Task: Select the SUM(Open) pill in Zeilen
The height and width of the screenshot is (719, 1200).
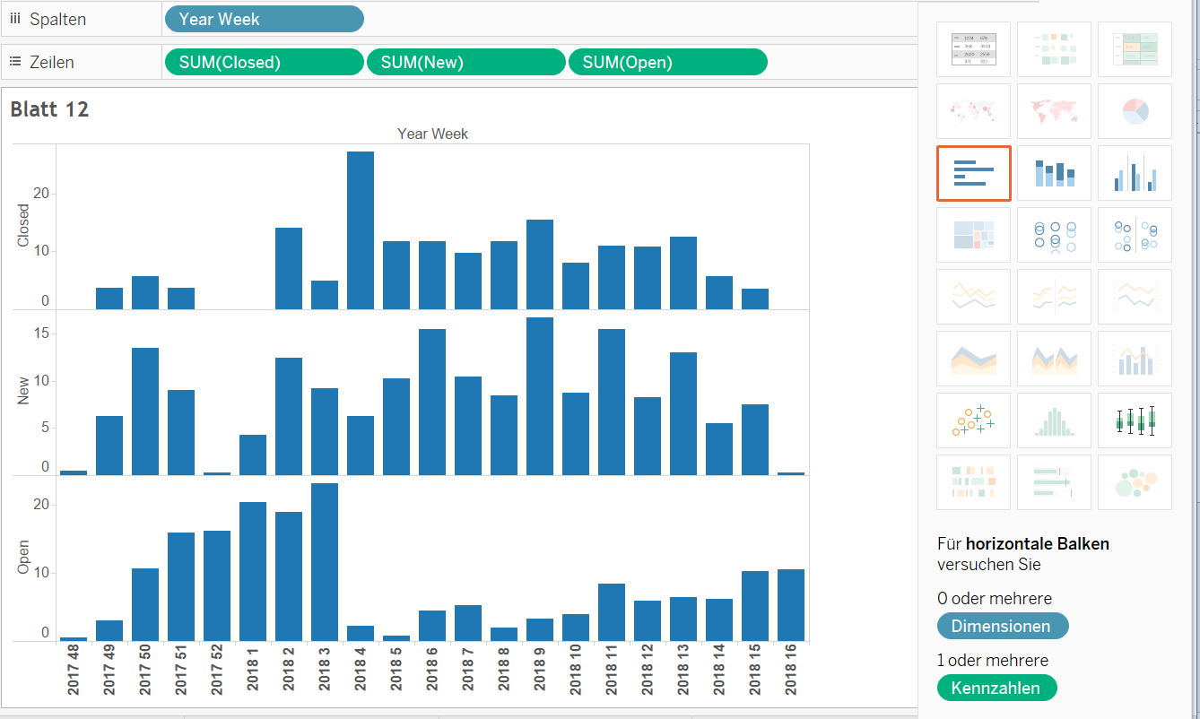Action: (667, 62)
